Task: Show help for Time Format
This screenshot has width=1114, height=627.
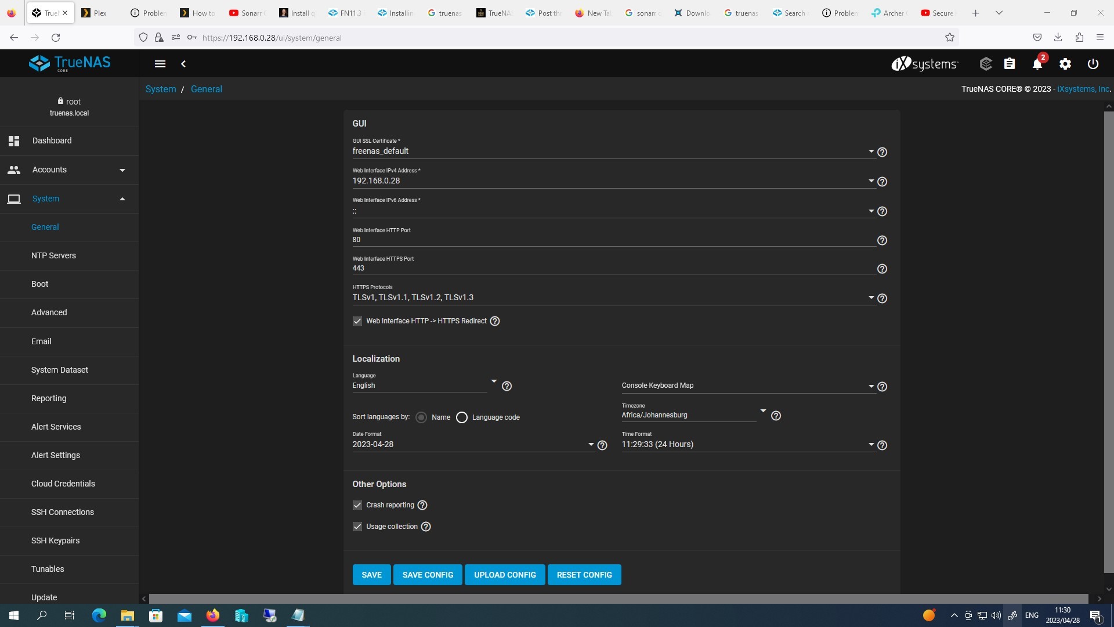Action: [882, 445]
